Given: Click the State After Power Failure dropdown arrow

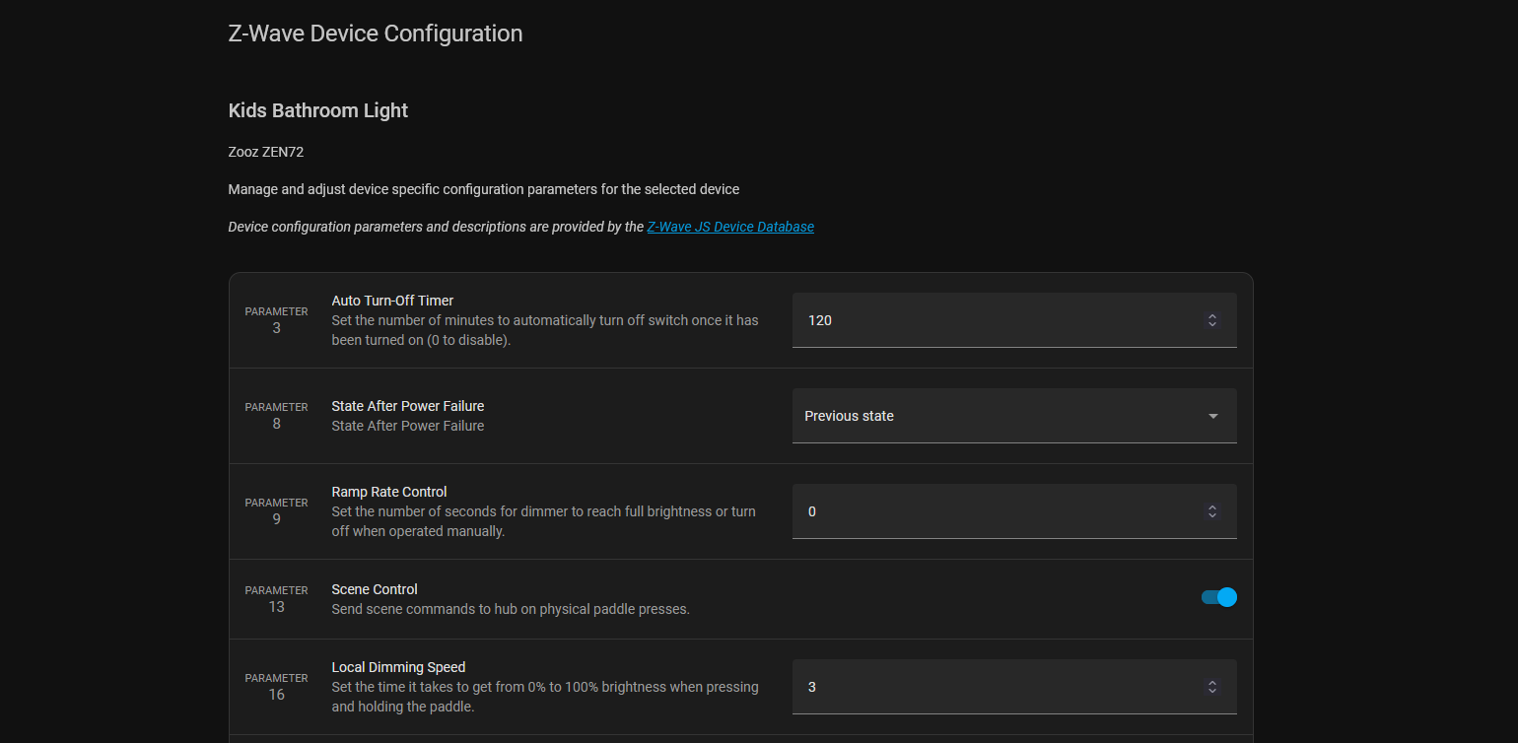Looking at the screenshot, I should 1212,416.
